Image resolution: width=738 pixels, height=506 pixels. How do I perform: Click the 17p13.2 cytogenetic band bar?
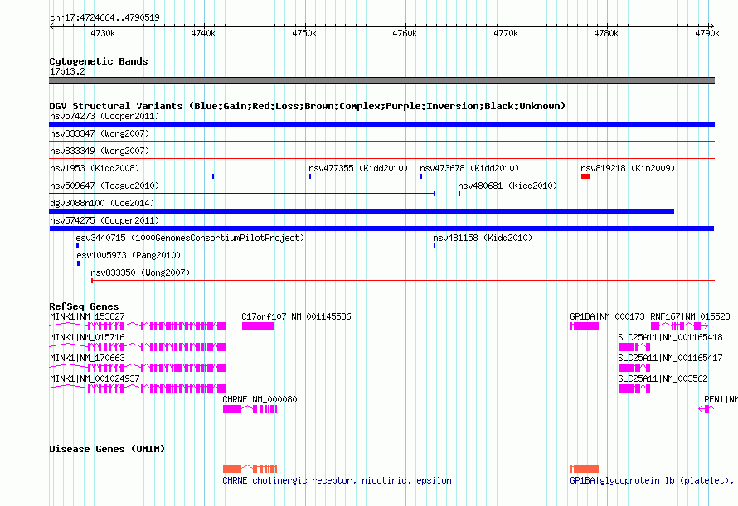[381, 80]
